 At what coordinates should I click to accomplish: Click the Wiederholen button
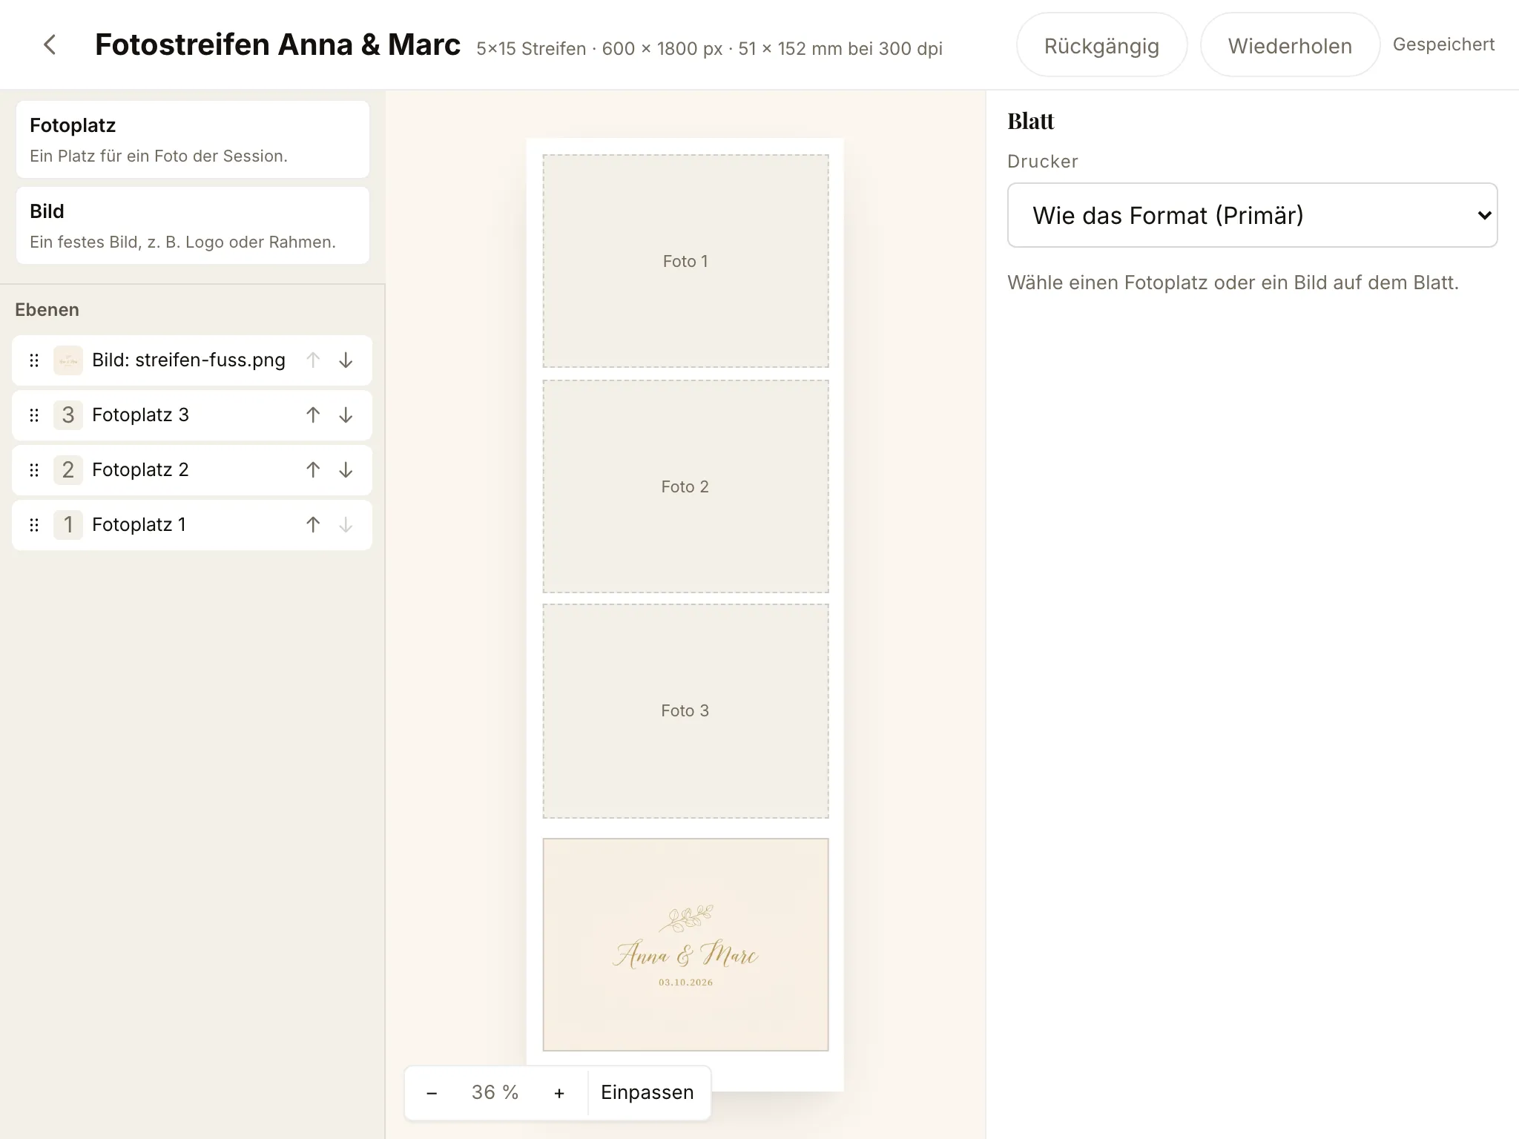click(x=1290, y=45)
